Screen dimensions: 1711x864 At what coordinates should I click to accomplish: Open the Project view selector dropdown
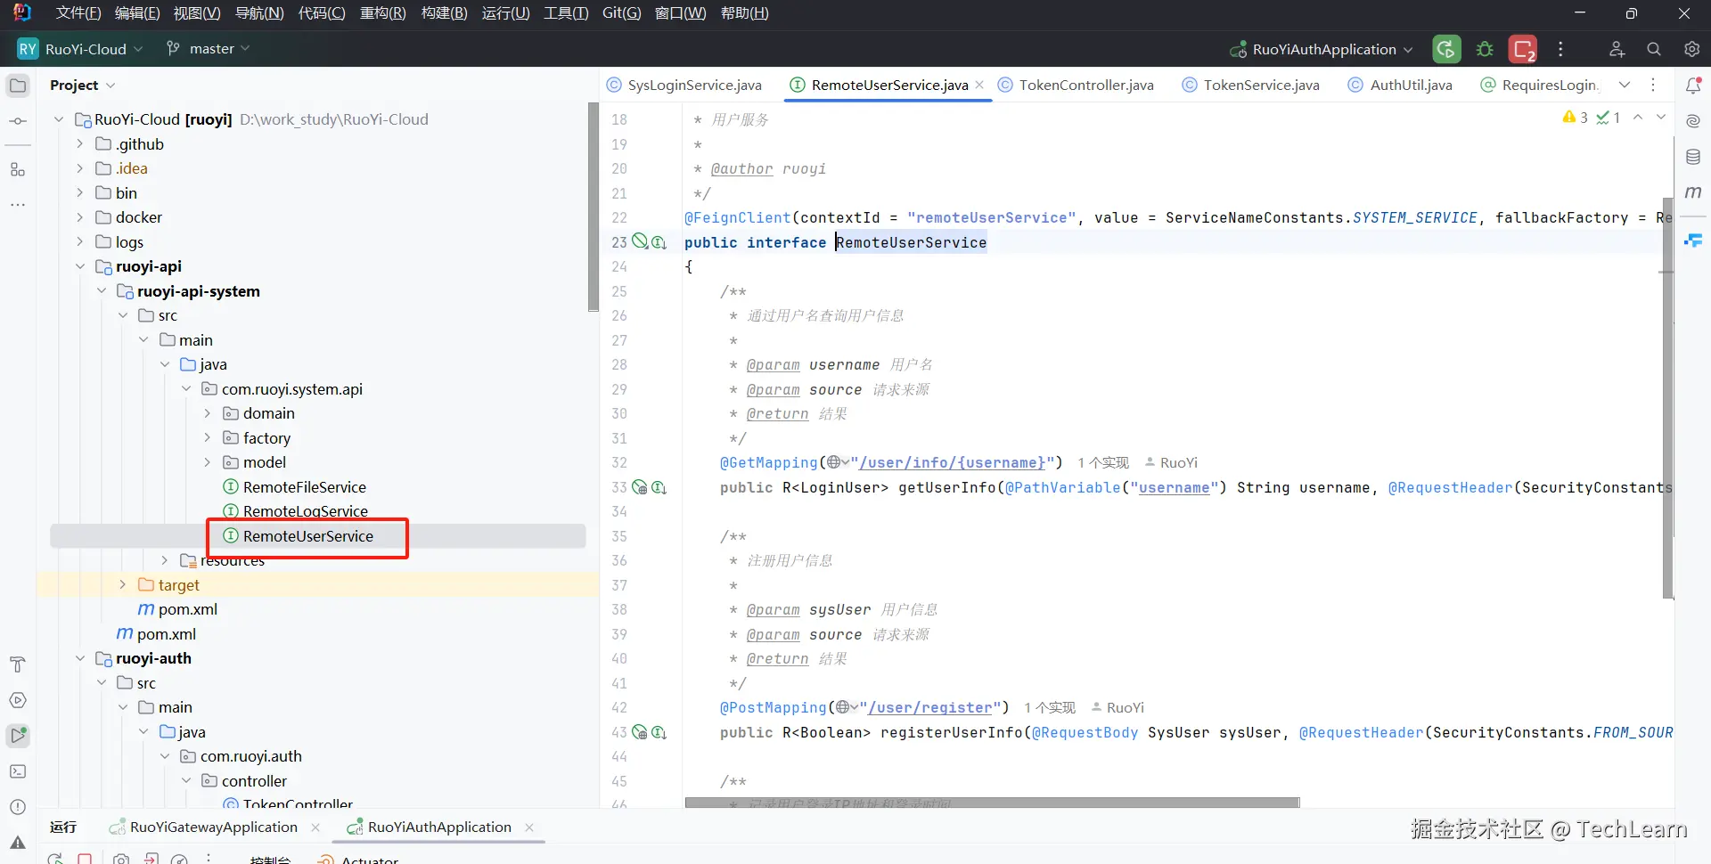[x=83, y=86]
